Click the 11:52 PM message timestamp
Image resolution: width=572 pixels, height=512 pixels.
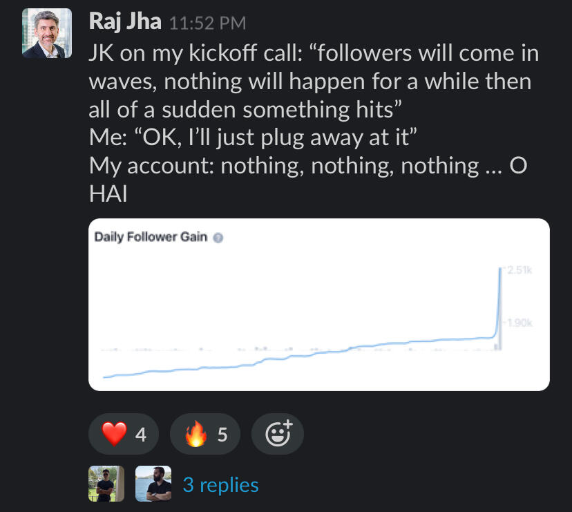click(207, 23)
